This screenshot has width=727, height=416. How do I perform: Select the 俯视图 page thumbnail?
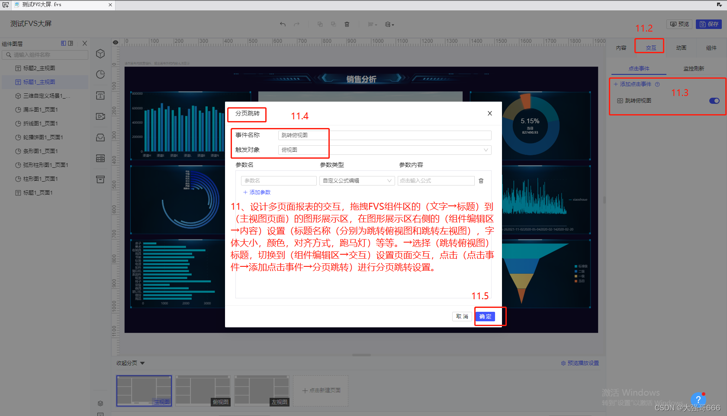pyautogui.click(x=203, y=391)
